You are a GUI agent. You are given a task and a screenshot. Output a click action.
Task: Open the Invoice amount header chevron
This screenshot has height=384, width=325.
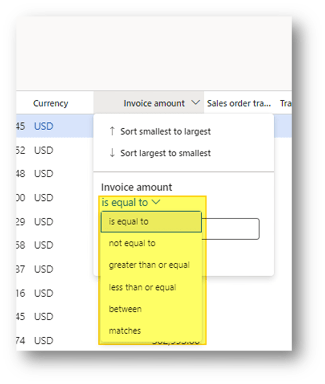click(x=195, y=103)
